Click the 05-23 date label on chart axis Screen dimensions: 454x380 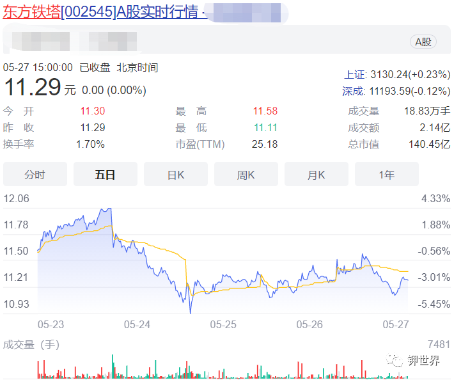pos(51,325)
